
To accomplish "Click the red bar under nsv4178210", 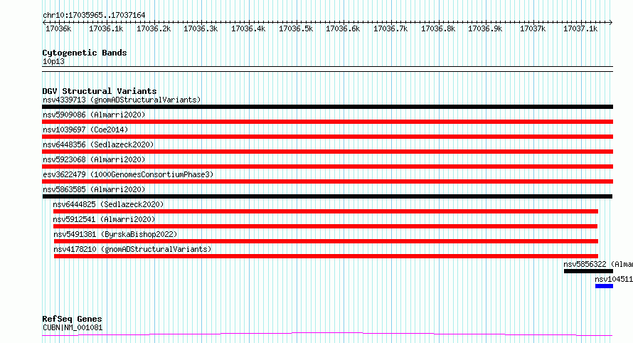I will (326, 256).
